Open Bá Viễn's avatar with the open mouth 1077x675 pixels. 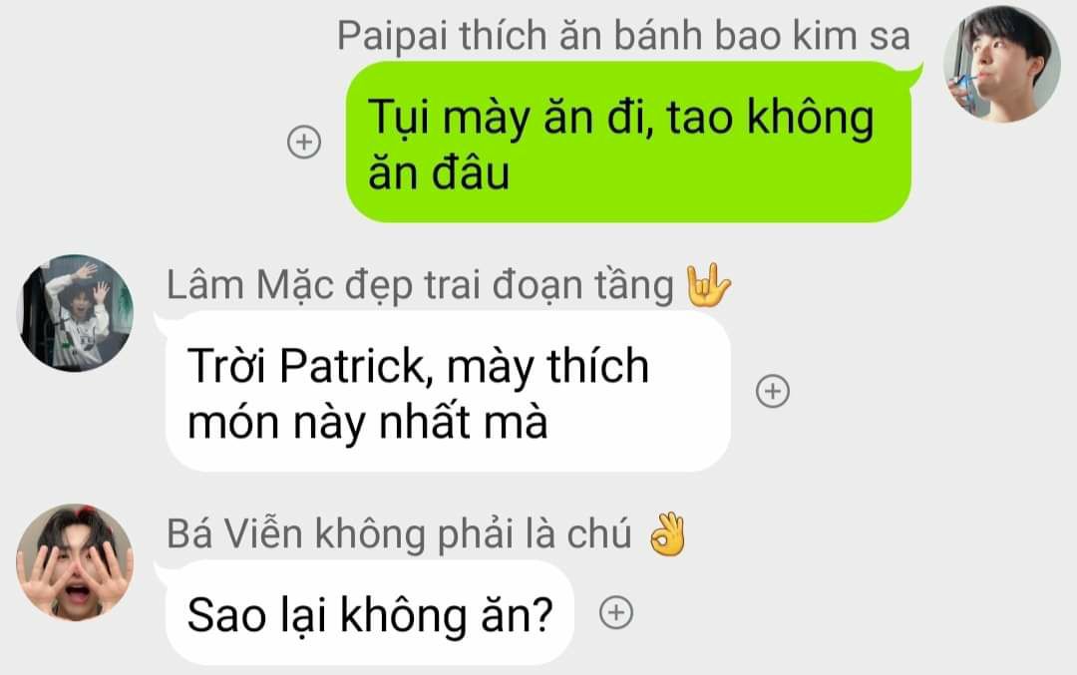pyautogui.click(x=75, y=563)
